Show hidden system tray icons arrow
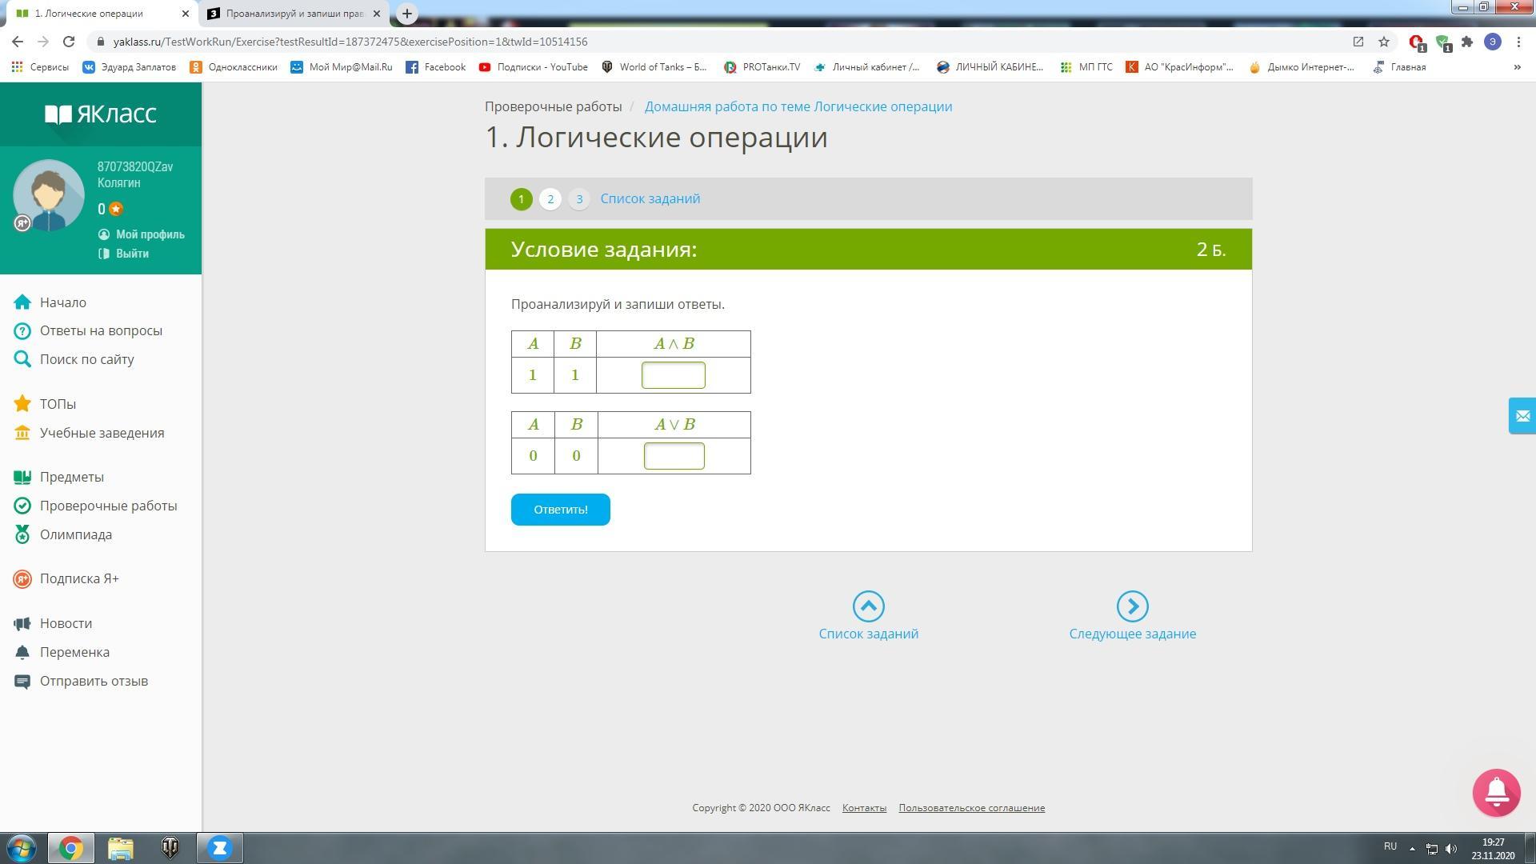Viewport: 1536px width, 864px height. pyautogui.click(x=1412, y=848)
